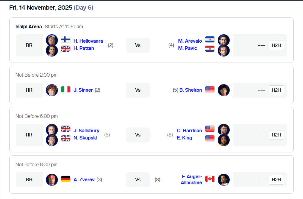Click J. Salisbury's name link

tap(87, 130)
